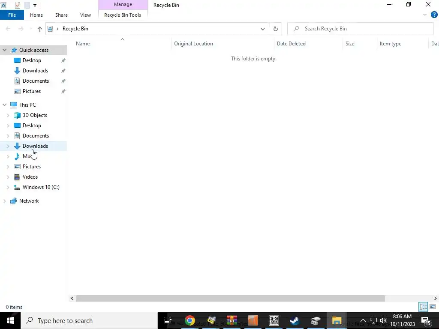The width and height of the screenshot is (439, 329).
Task: Expand the Network tree node
Action: [x=4, y=201]
